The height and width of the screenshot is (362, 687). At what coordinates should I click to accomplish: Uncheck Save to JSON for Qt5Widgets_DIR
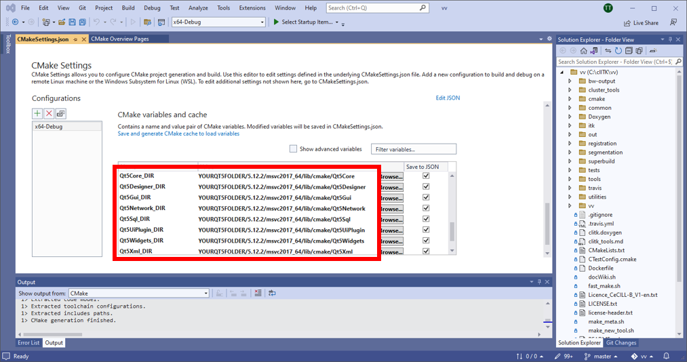tap(426, 240)
